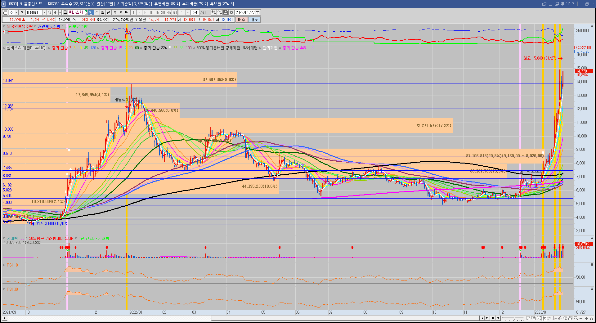The image size is (596, 323).
Task: Click the save chart floppy icon
Action: pyautogui.click(x=226, y=12)
